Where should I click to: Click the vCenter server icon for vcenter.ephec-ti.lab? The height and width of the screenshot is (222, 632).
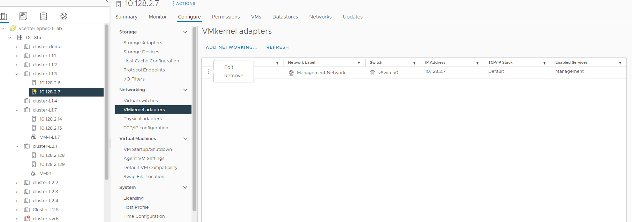[13, 28]
